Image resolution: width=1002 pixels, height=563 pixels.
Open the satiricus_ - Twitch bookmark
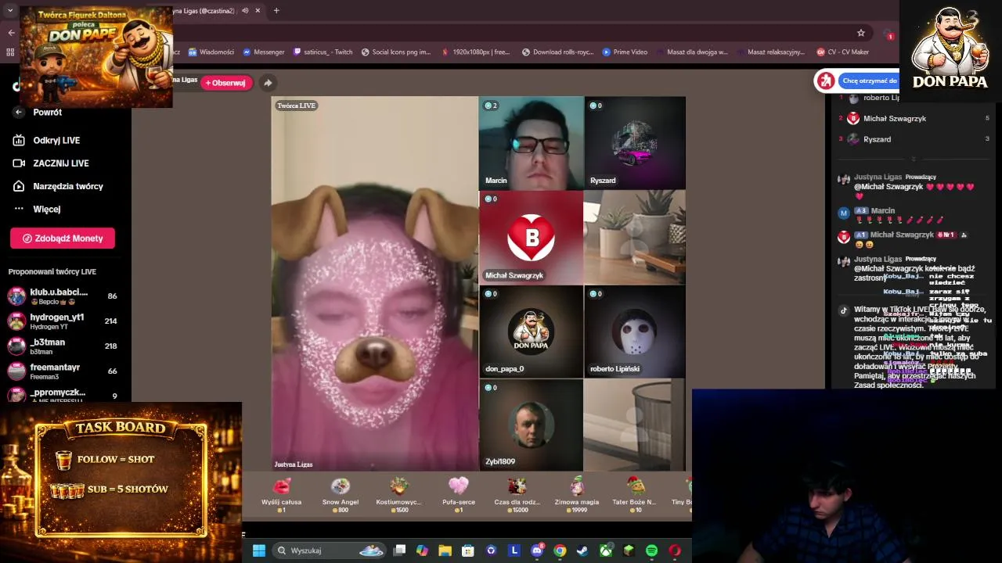(x=323, y=52)
